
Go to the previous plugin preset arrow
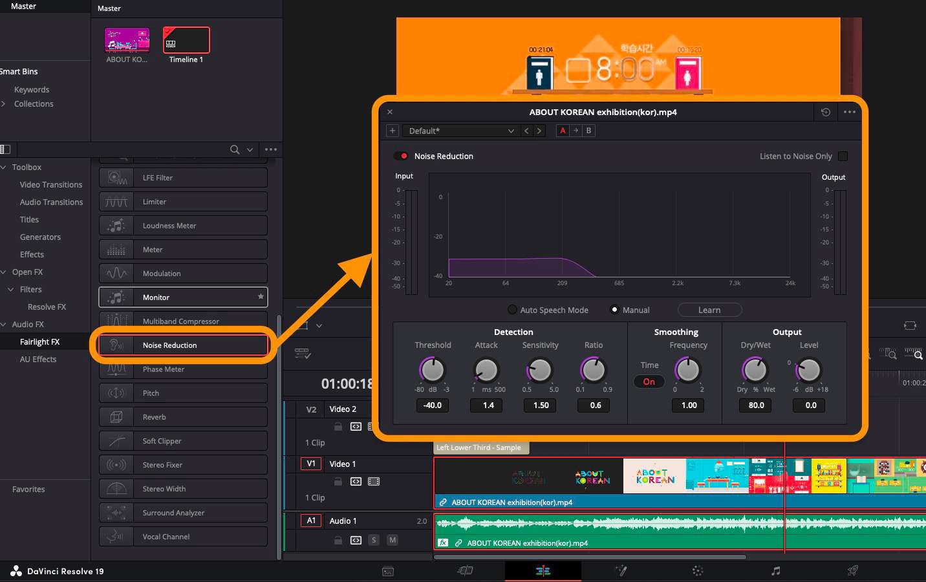(527, 131)
